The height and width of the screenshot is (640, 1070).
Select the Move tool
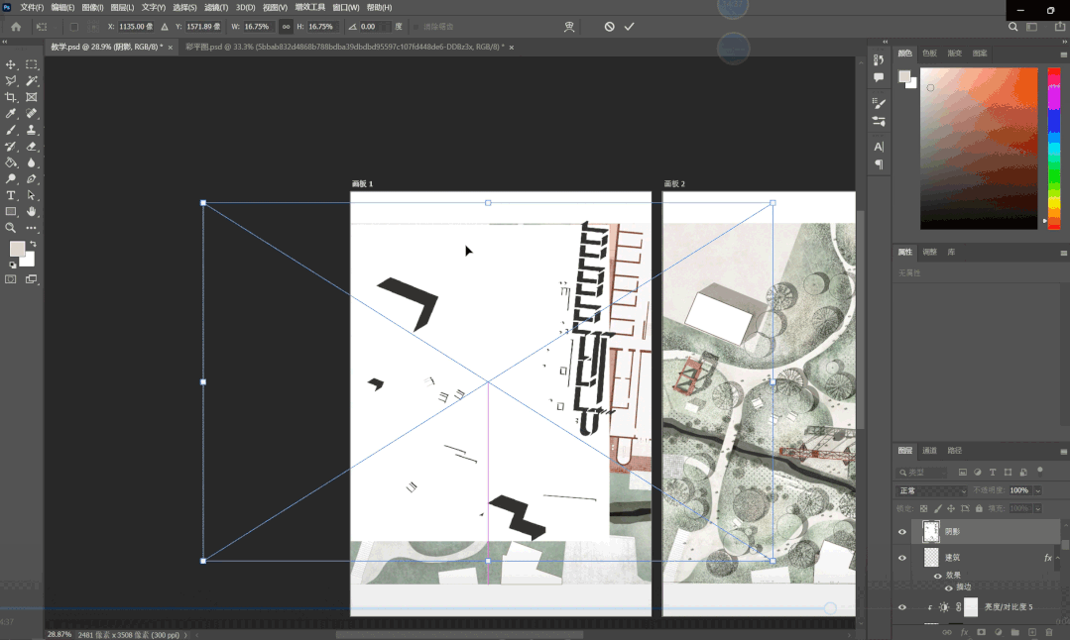[11, 64]
